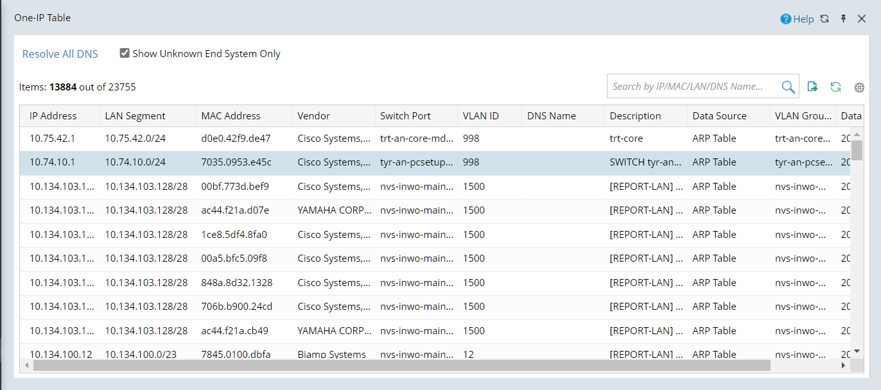The width and height of the screenshot is (881, 390).
Task: Click the down arrow on vertical scrollbar
Action: coord(857,351)
